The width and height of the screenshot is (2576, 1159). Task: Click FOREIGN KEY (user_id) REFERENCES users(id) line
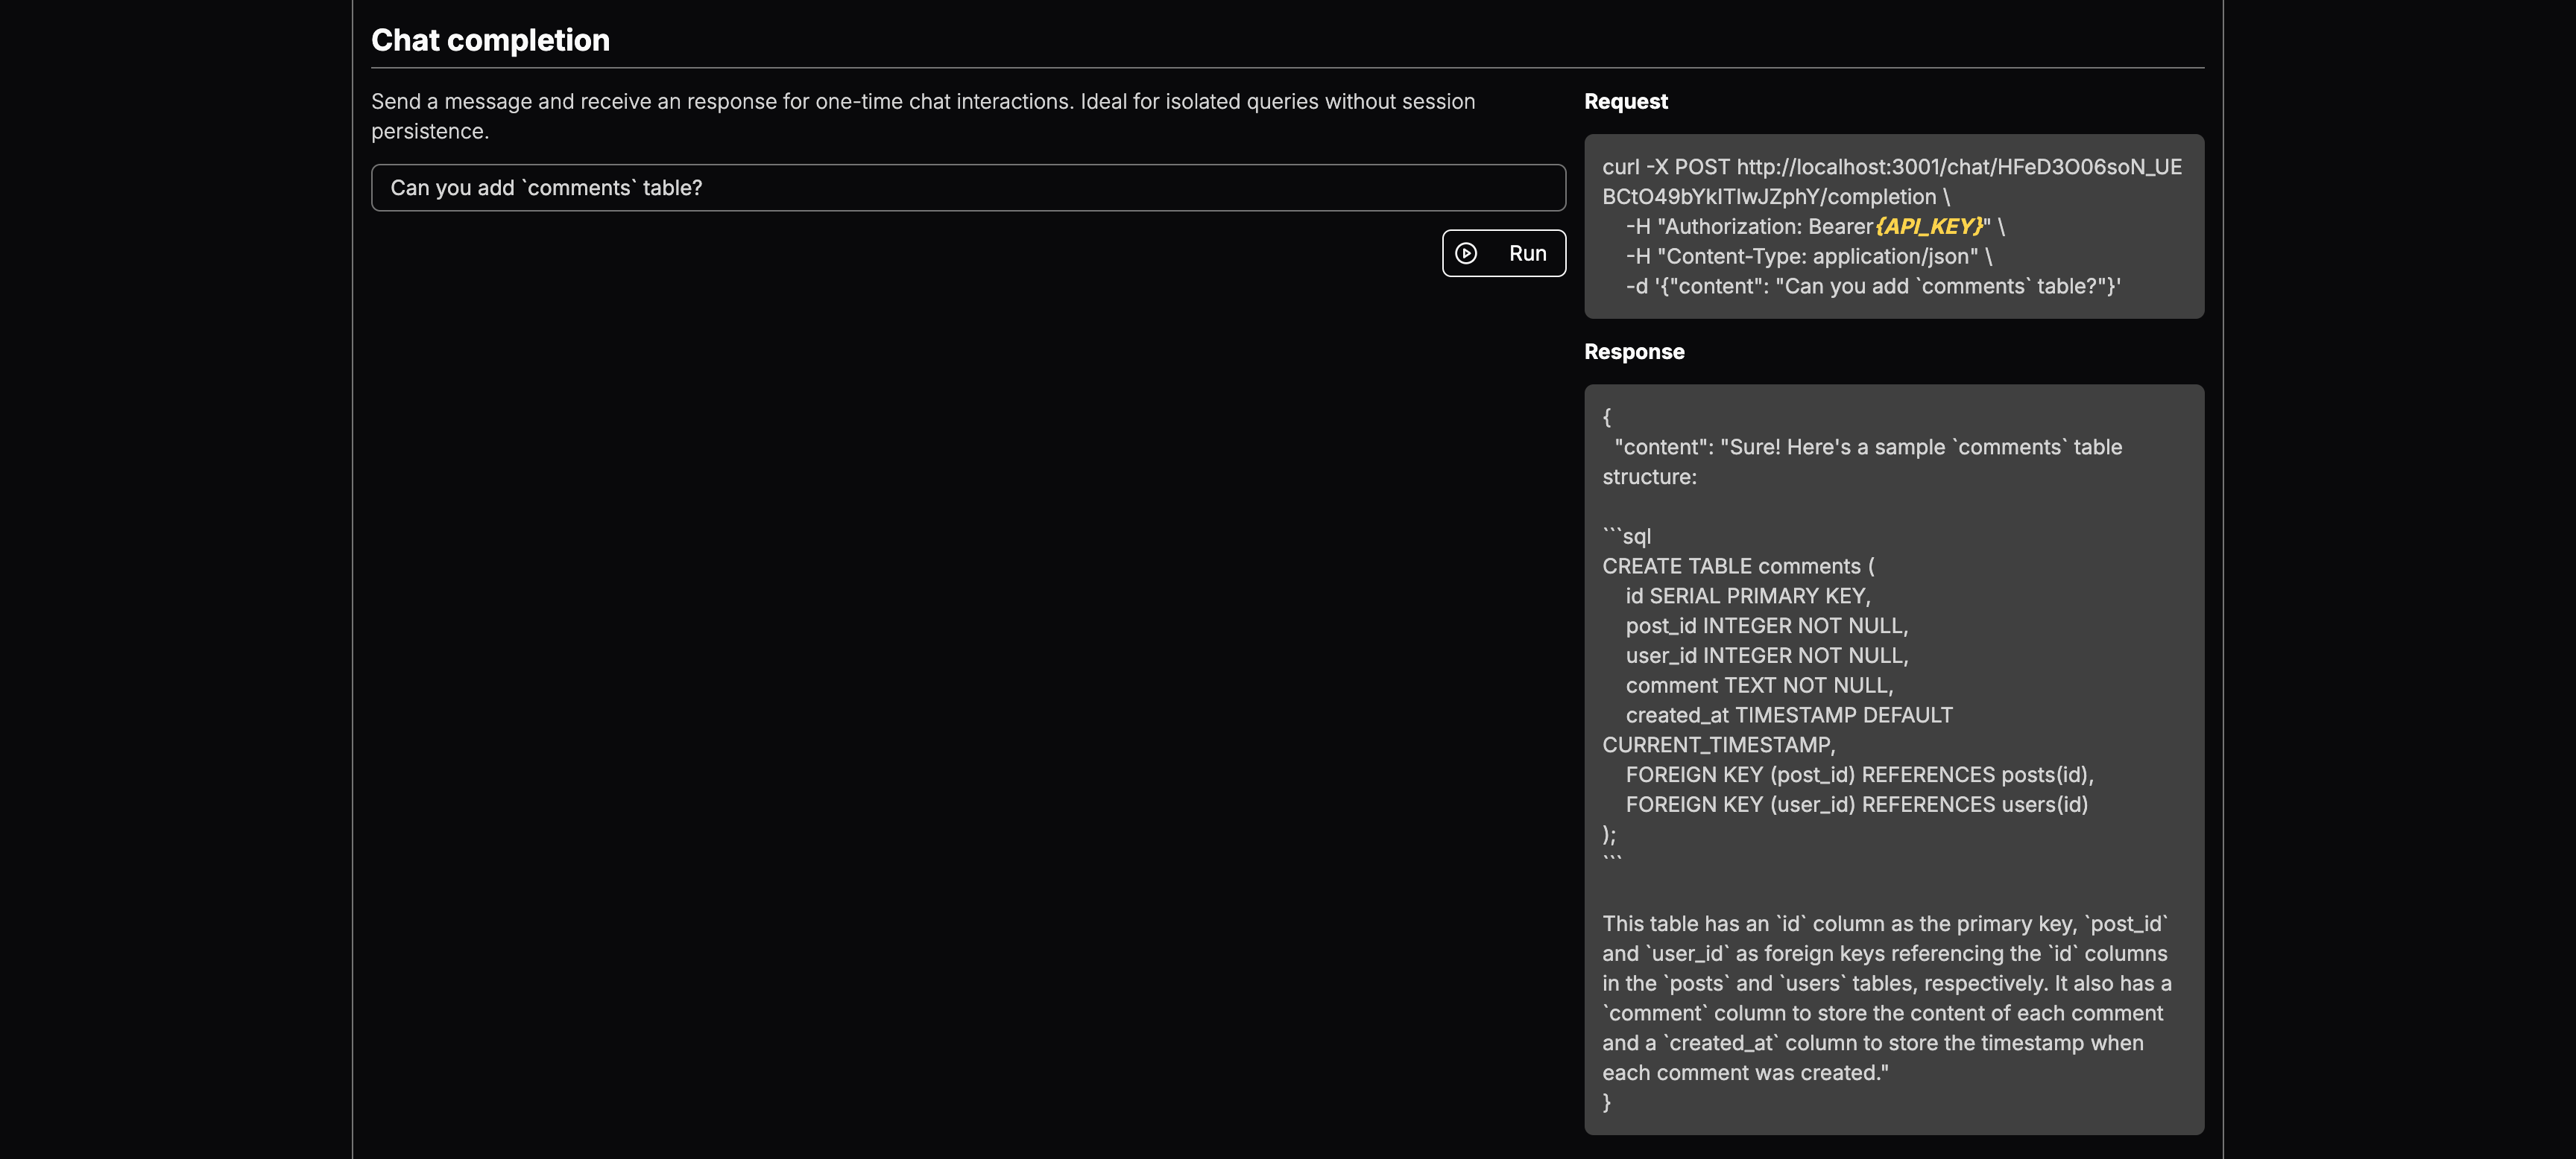[x=1857, y=805]
